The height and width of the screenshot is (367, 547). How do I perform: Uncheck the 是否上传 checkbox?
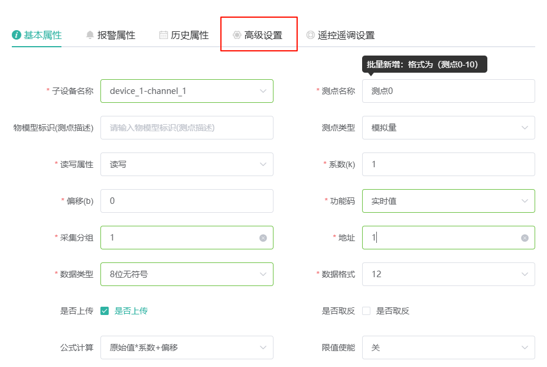(105, 311)
